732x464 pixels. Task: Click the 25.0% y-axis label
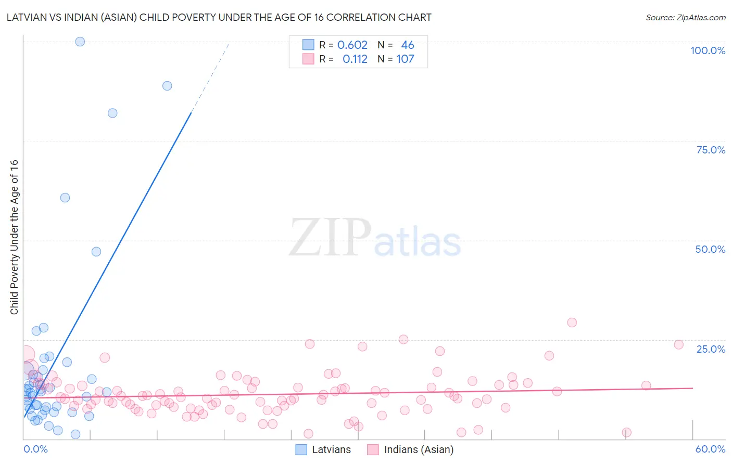[711, 349]
